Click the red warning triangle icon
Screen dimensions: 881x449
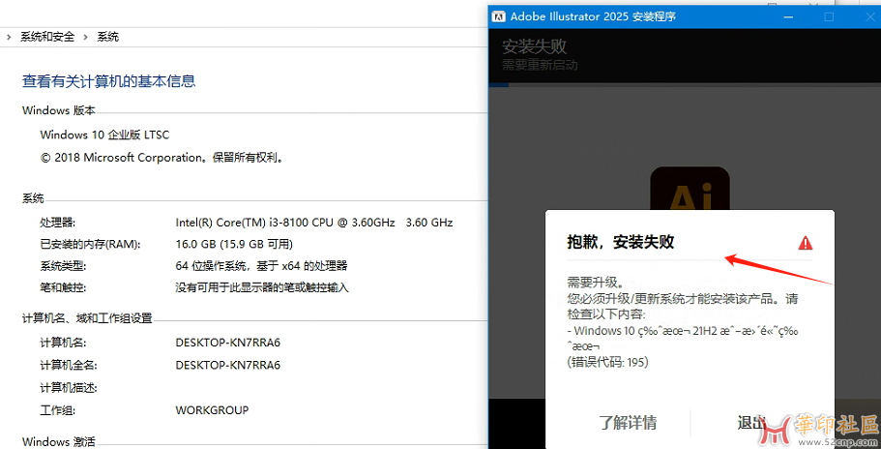[806, 243]
